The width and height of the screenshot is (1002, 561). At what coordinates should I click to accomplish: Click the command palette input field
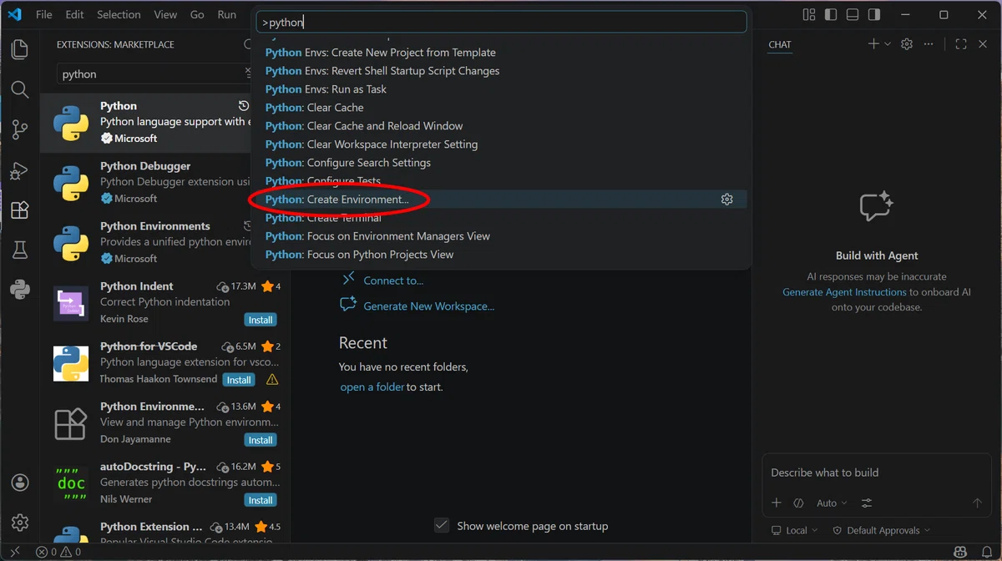[x=501, y=23]
